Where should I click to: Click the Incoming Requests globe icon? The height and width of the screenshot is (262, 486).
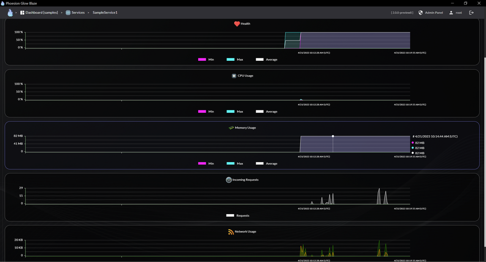point(229,180)
